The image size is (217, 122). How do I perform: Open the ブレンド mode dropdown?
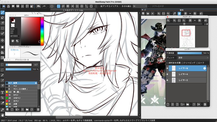click(193, 58)
